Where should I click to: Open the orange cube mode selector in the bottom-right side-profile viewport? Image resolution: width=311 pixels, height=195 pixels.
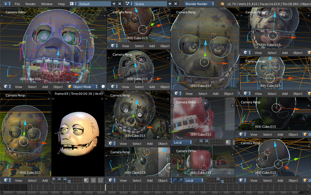click(x=306, y=180)
